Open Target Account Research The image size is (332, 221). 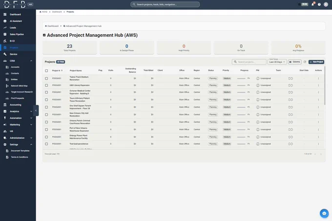[18, 92]
